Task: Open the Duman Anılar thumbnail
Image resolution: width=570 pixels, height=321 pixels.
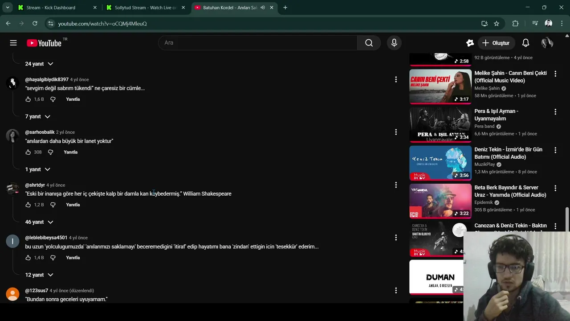Action: click(x=436, y=277)
